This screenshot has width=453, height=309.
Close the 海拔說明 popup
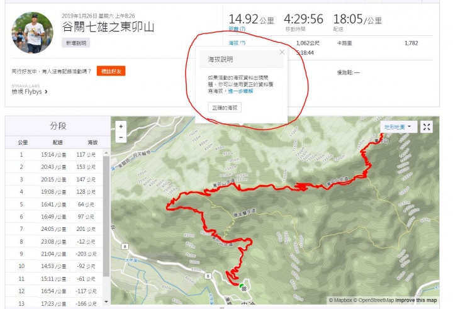(x=282, y=52)
